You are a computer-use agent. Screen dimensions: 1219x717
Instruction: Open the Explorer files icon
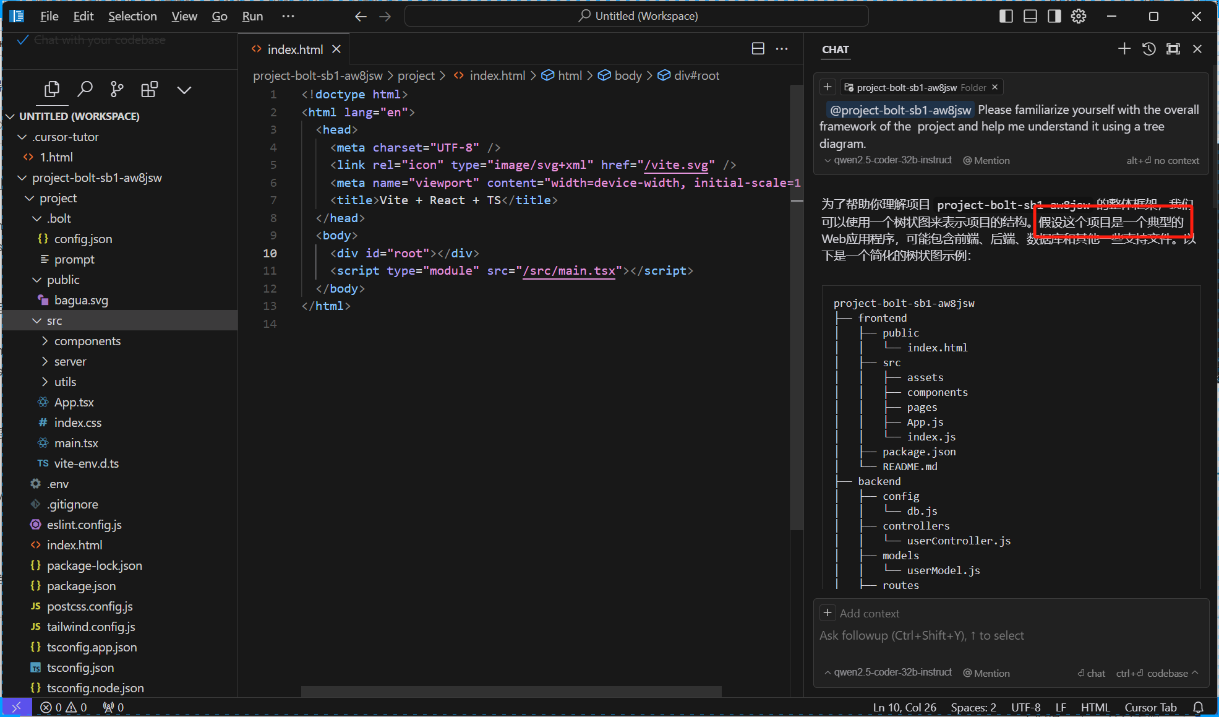(52, 90)
